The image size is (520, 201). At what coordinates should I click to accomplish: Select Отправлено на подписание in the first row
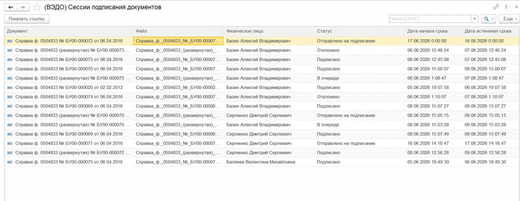(x=359, y=41)
